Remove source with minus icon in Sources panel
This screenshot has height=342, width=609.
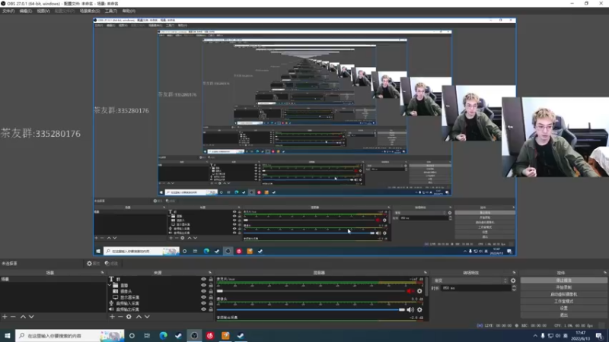click(x=120, y=317)
